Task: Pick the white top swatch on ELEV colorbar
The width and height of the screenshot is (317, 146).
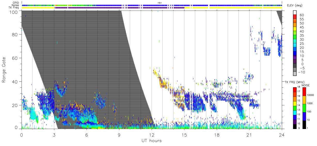Action: (x=295, y=13)
